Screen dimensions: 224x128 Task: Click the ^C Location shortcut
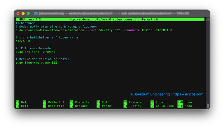click(160, 102)
